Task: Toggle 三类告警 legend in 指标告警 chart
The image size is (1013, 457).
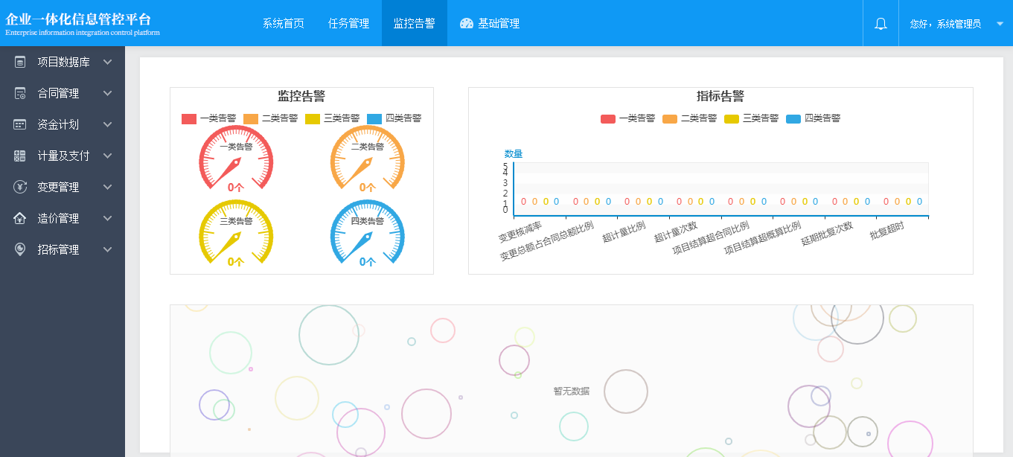Action: coord(752,118)
